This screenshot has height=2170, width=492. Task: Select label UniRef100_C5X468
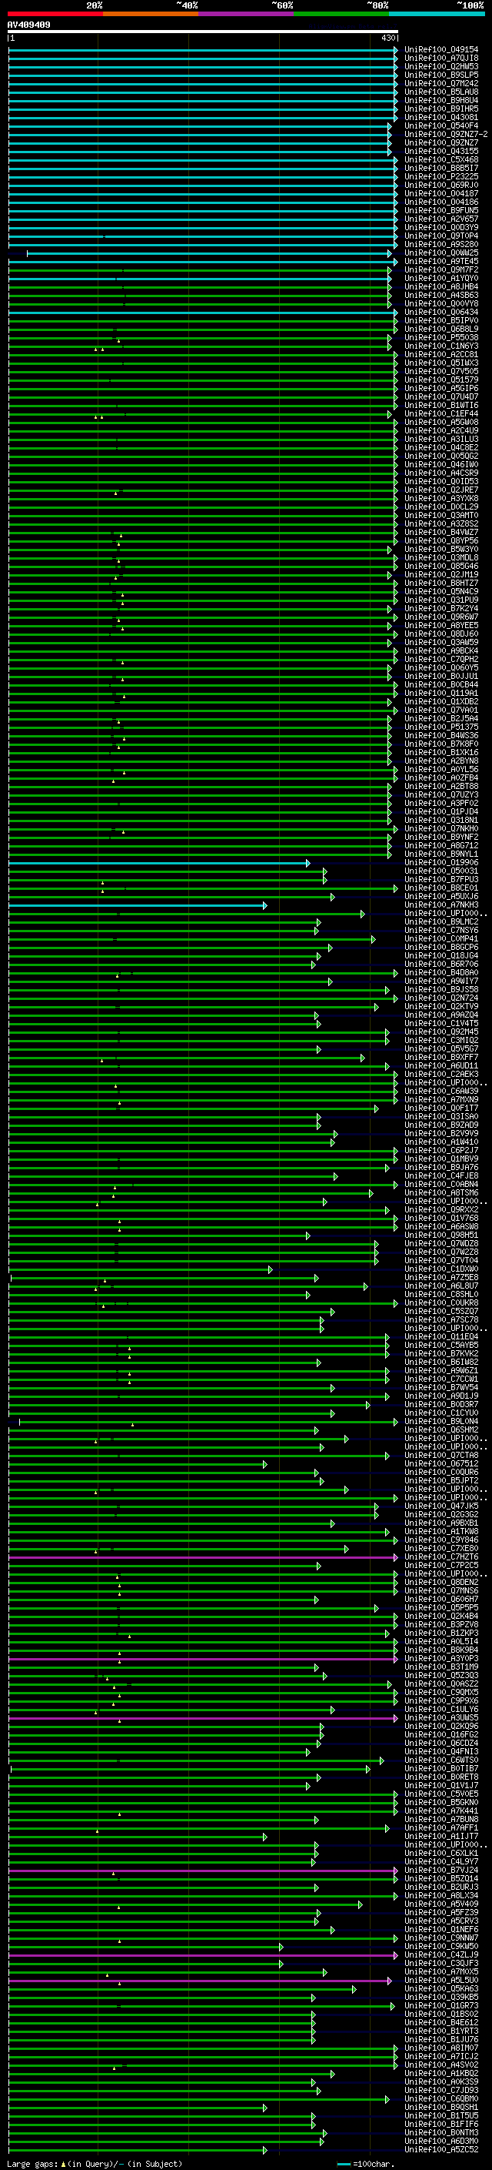(x=440, y=159)
